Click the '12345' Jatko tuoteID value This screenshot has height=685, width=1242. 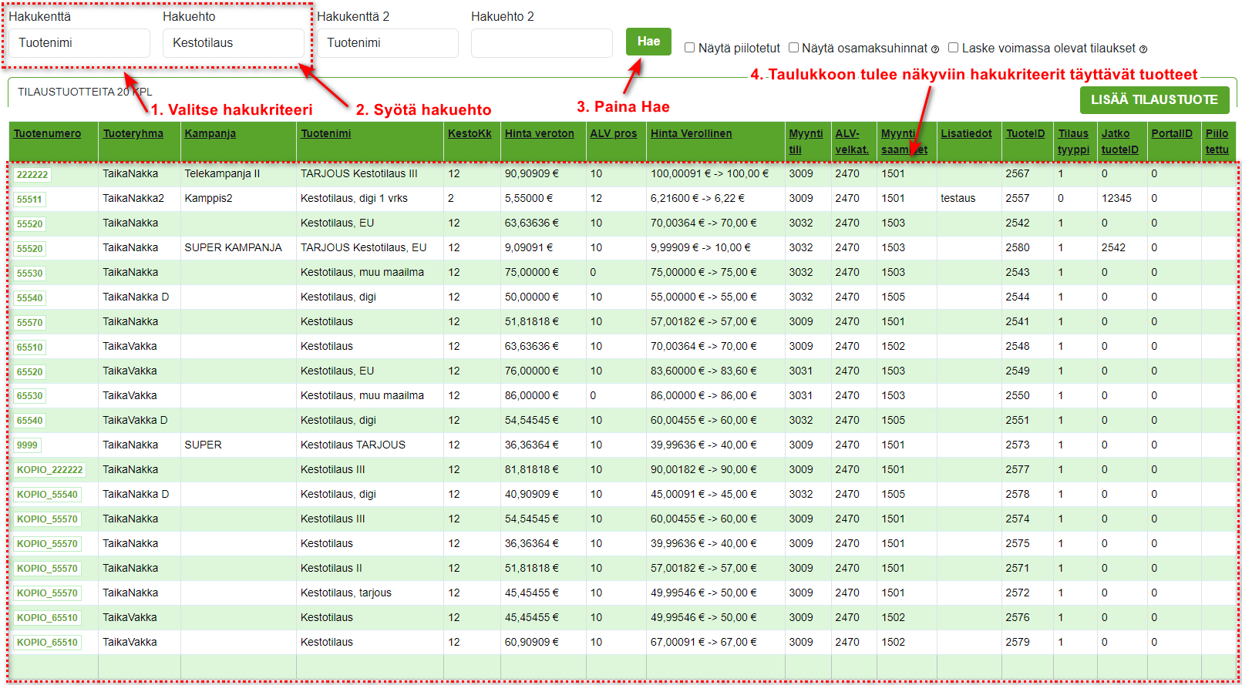pyautogui.click(x=1116, y=198)
